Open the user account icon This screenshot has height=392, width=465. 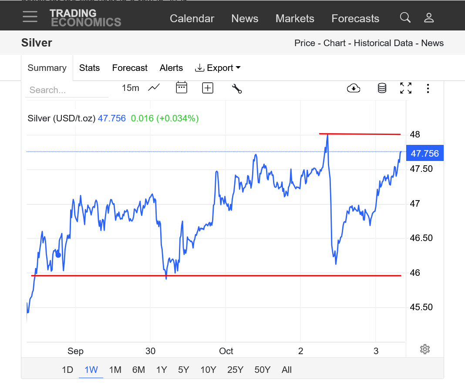tap(429, 18)
